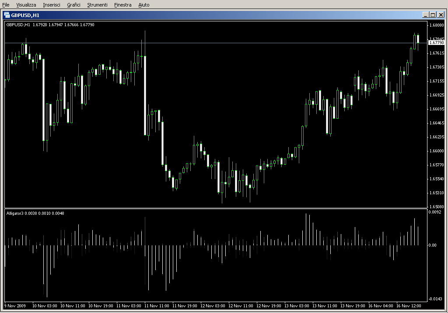Screen dimensions: 448x313
Task: Open the Aiuto menu
Action: pos(143,5)
